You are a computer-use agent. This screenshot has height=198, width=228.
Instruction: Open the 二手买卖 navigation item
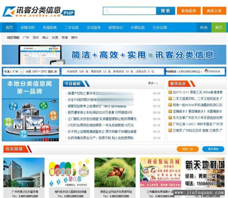tap(72, 27)
